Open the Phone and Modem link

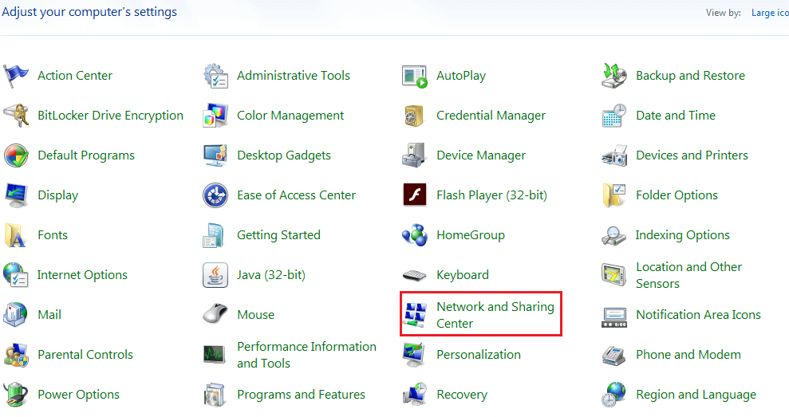click(688, 355)
